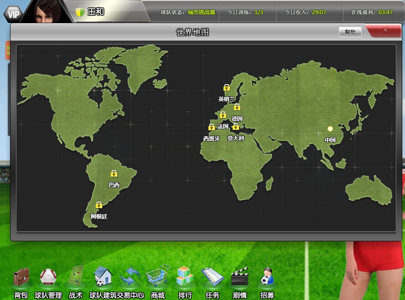Click the 法国 country label
Screen dimensions: 405x300
[x=223, y=126]
